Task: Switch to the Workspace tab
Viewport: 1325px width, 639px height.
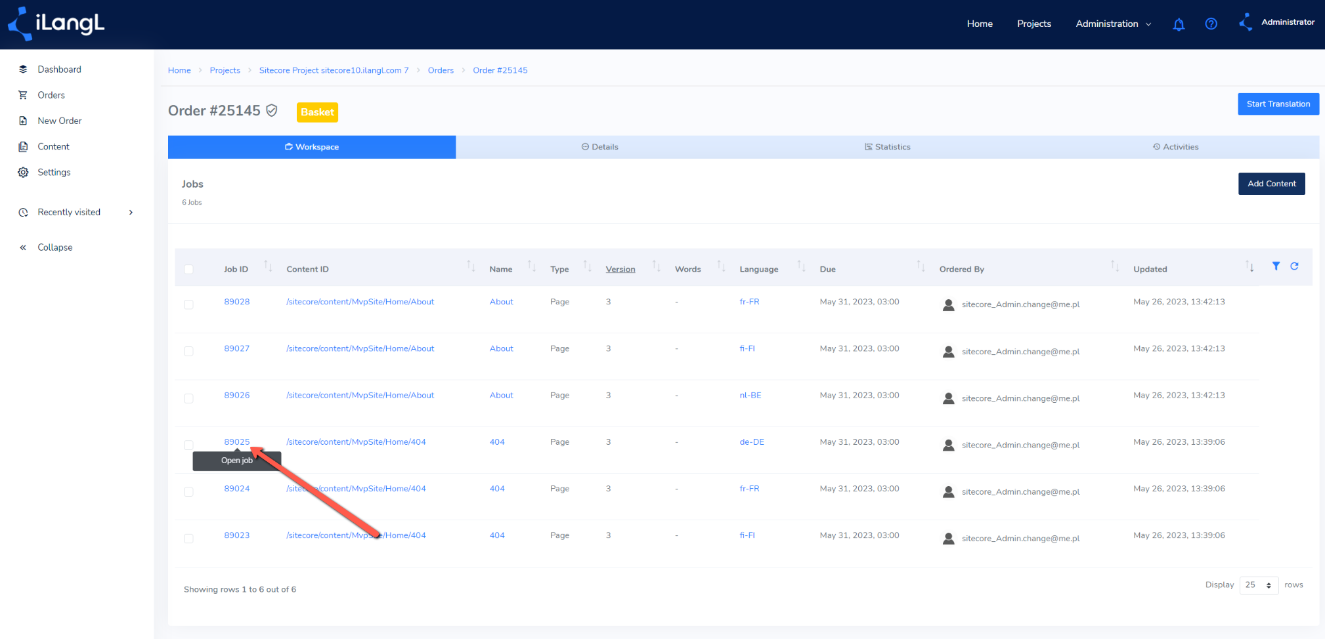Action: [x=312, y=147]
